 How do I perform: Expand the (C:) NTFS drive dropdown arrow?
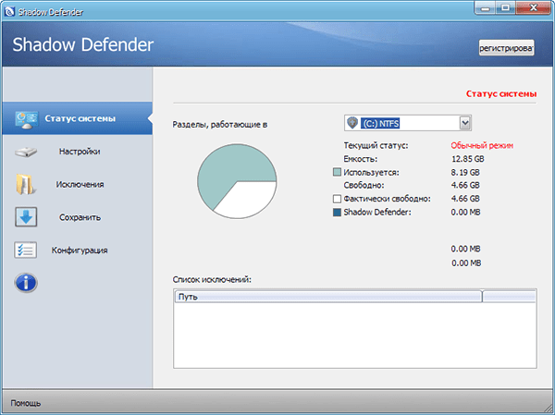(x=465, y=123)
